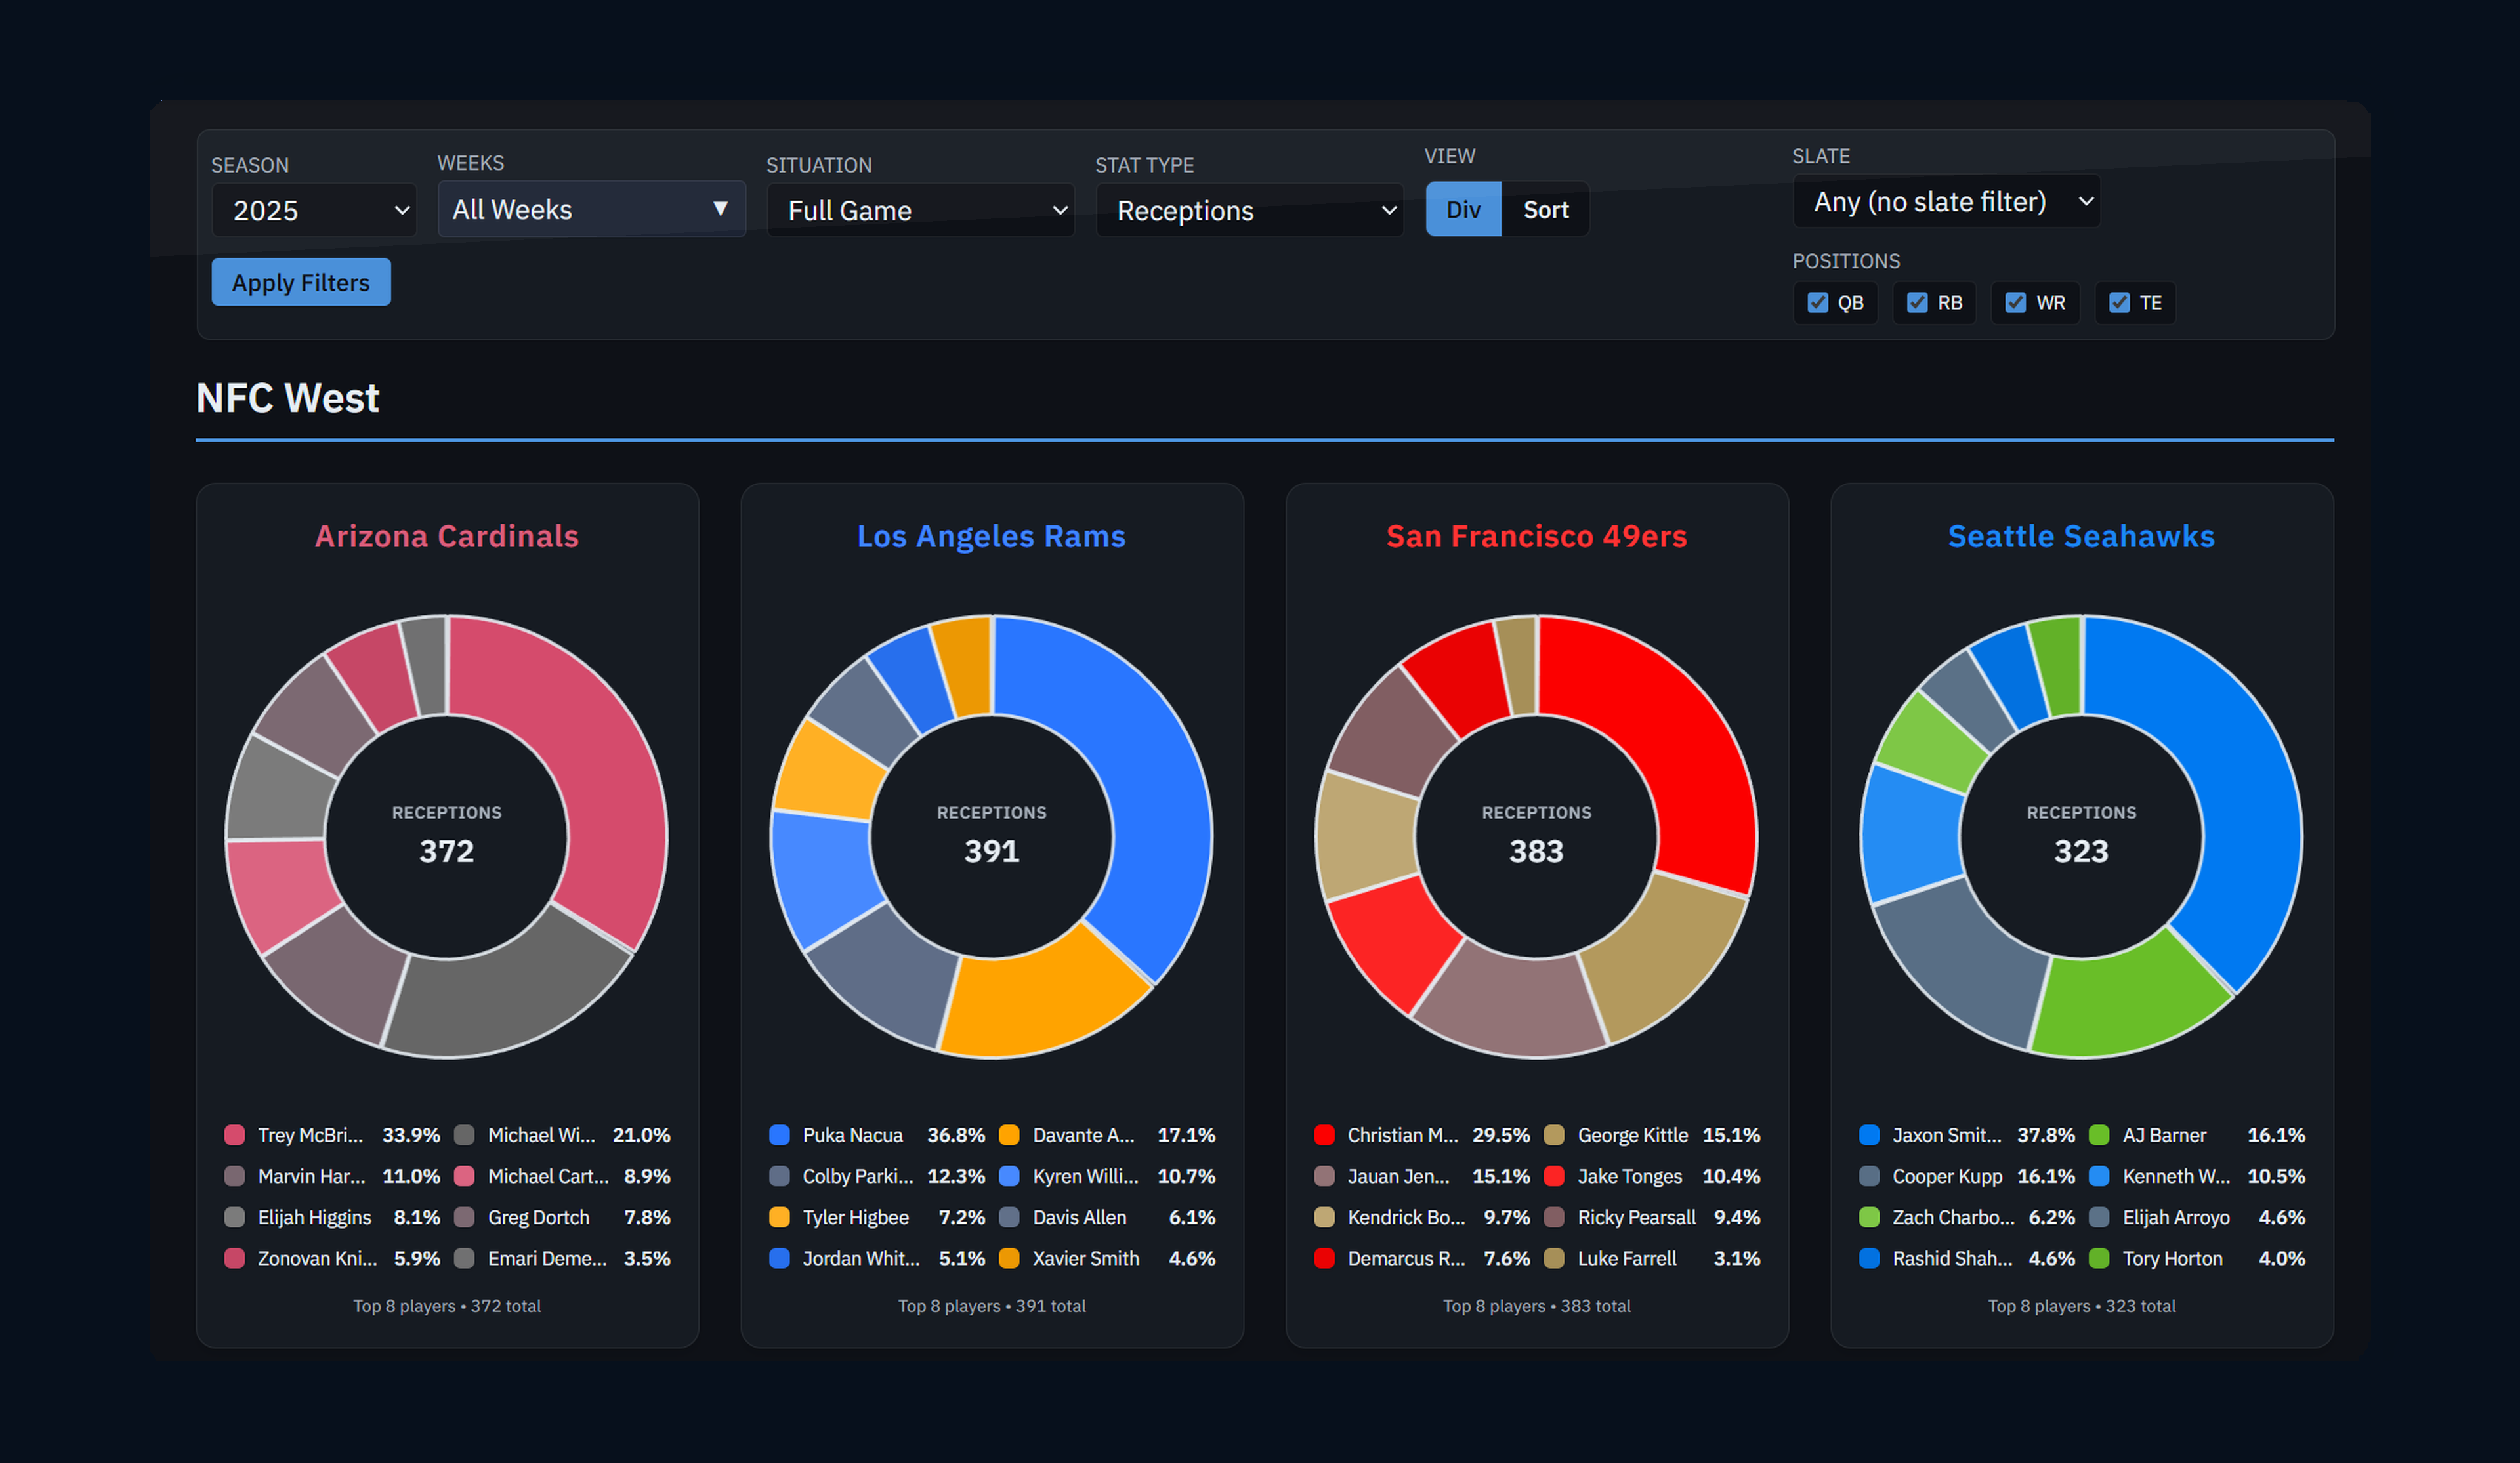Click Trey McBride's legend color swatch
The width and height of the screenshot is (2520, 1463).
[x=235, y=1135]
